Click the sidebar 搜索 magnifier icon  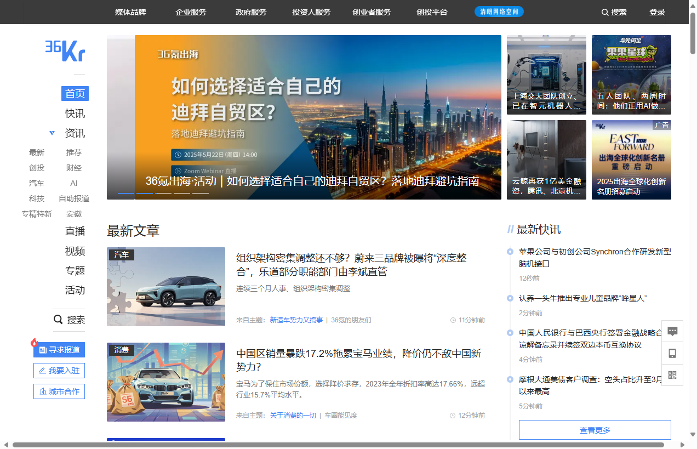tap(58, 320)
